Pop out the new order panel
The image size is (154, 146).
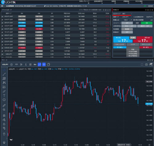[150, 10]
